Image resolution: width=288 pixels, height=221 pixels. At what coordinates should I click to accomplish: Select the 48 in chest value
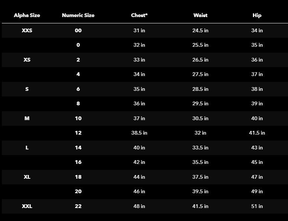139,206
